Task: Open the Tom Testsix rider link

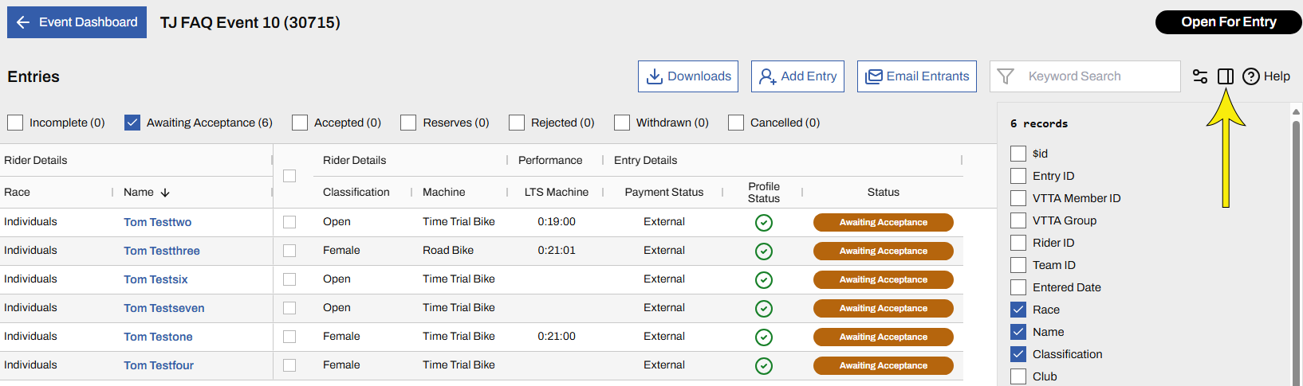Action: click(155, 279)
